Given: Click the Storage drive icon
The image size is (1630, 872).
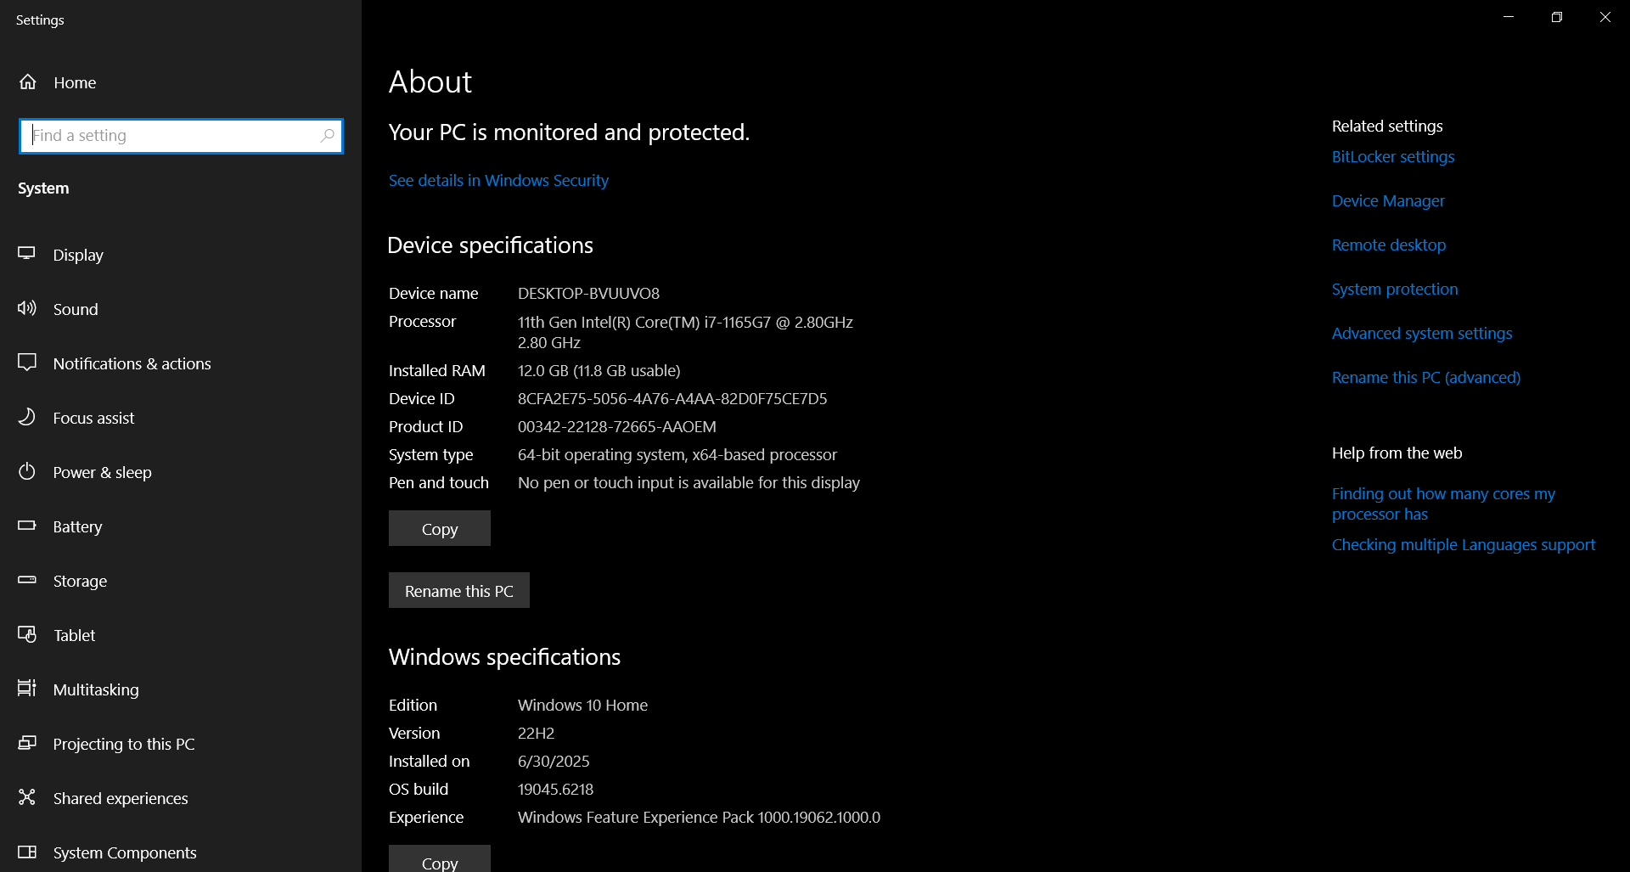Looking at the screenshot, I should [27, 580].
